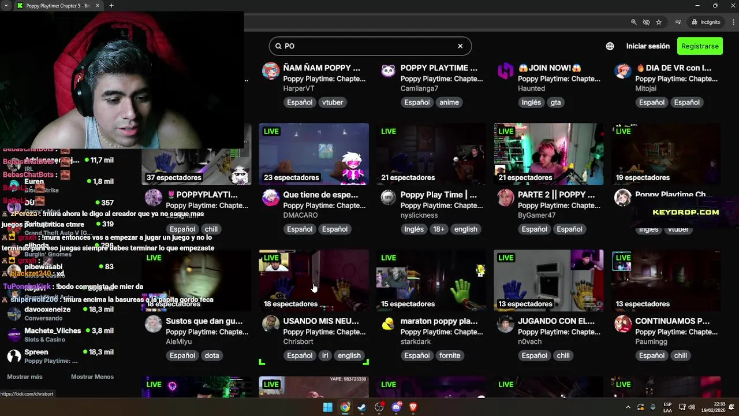
Task: Open the language globe icon
Action: (x=610, y=46)
